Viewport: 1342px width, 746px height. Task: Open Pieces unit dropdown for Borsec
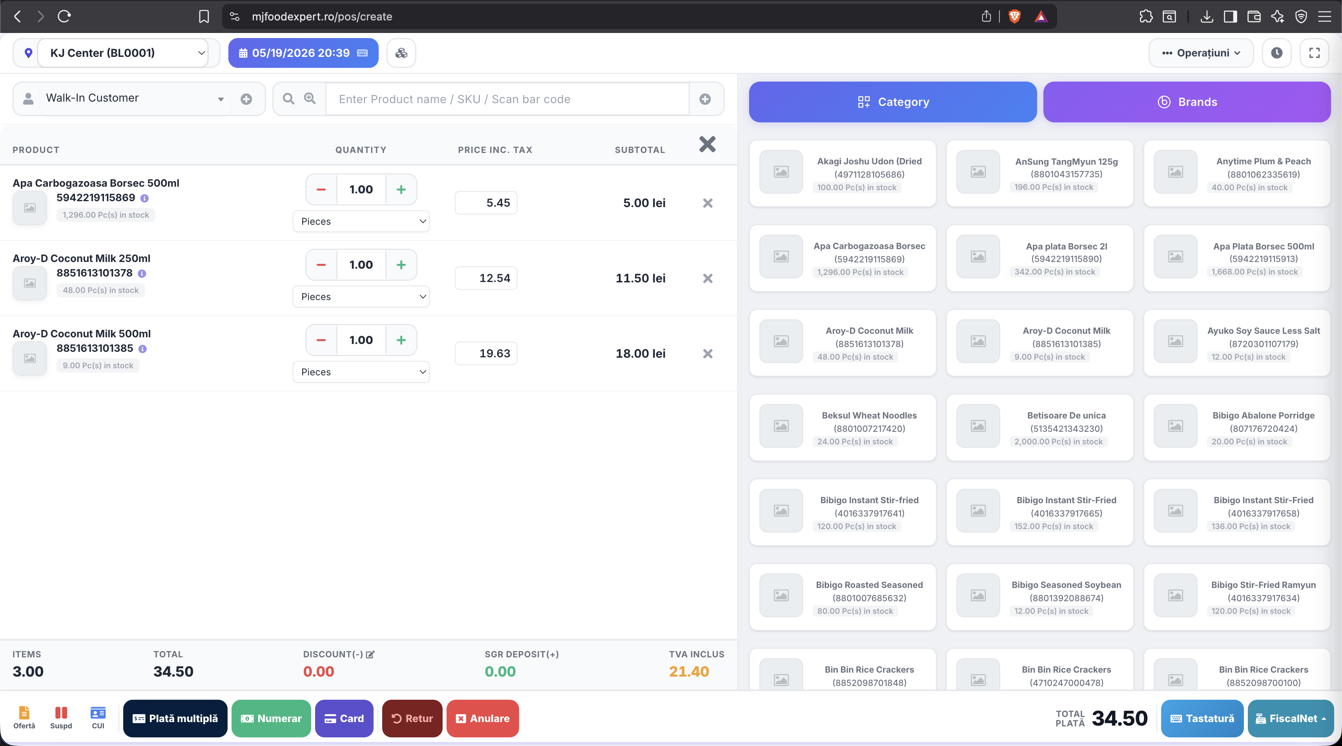tap(361, 221)
